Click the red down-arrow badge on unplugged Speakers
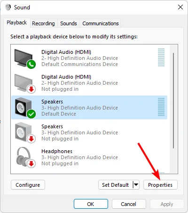 pyautogui.click(x=31, y=139)
